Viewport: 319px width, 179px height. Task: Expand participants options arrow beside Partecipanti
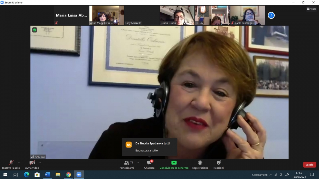click(138, 163)
